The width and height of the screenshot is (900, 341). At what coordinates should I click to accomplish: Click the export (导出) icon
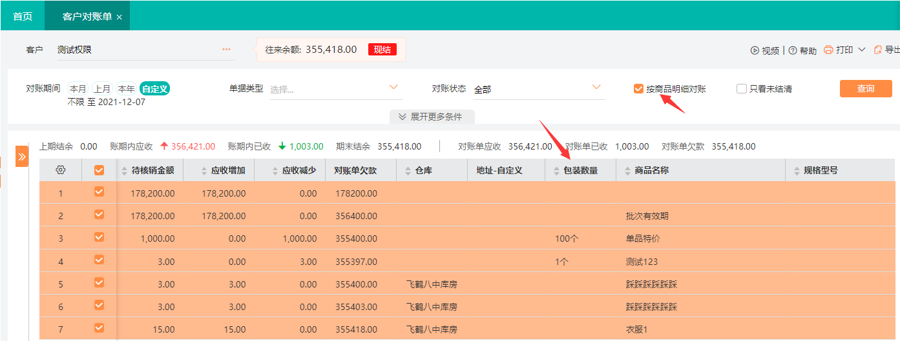pyautogui.click(x=878, y=50)
